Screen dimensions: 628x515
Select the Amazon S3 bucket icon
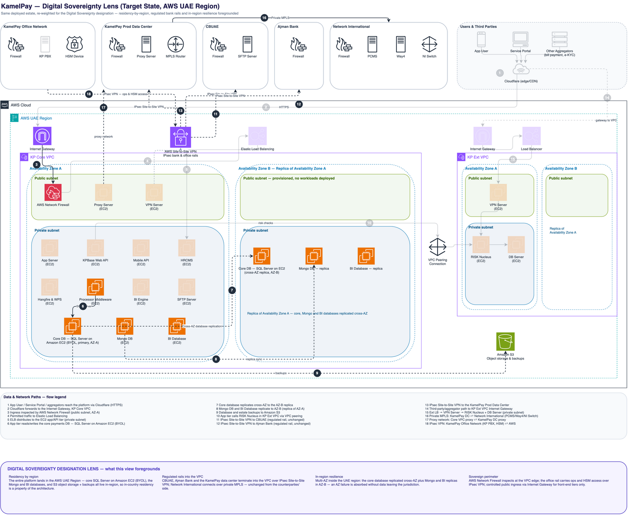tap(506, 342)
